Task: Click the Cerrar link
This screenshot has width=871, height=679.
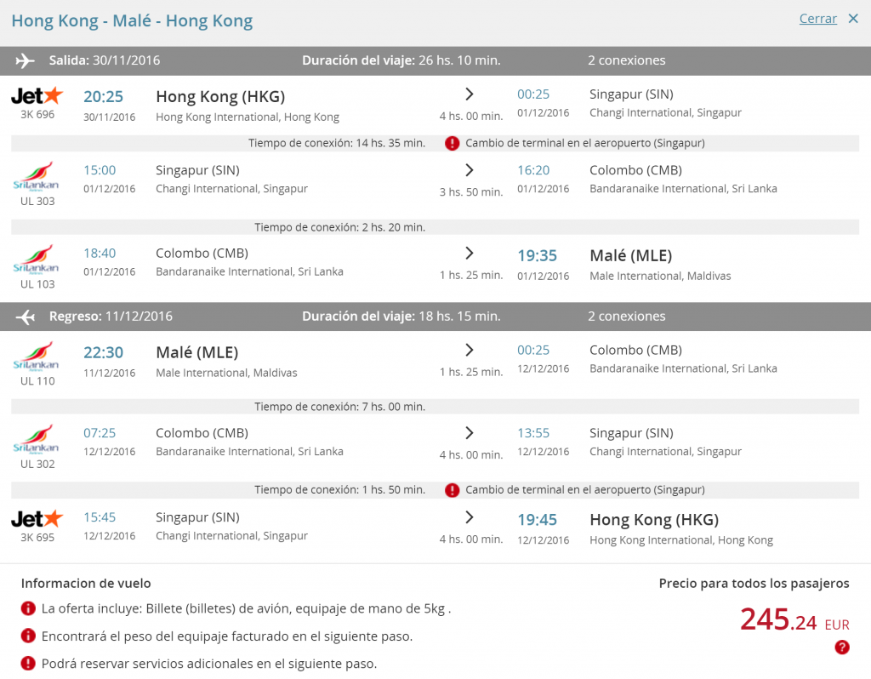Action: 817,19
